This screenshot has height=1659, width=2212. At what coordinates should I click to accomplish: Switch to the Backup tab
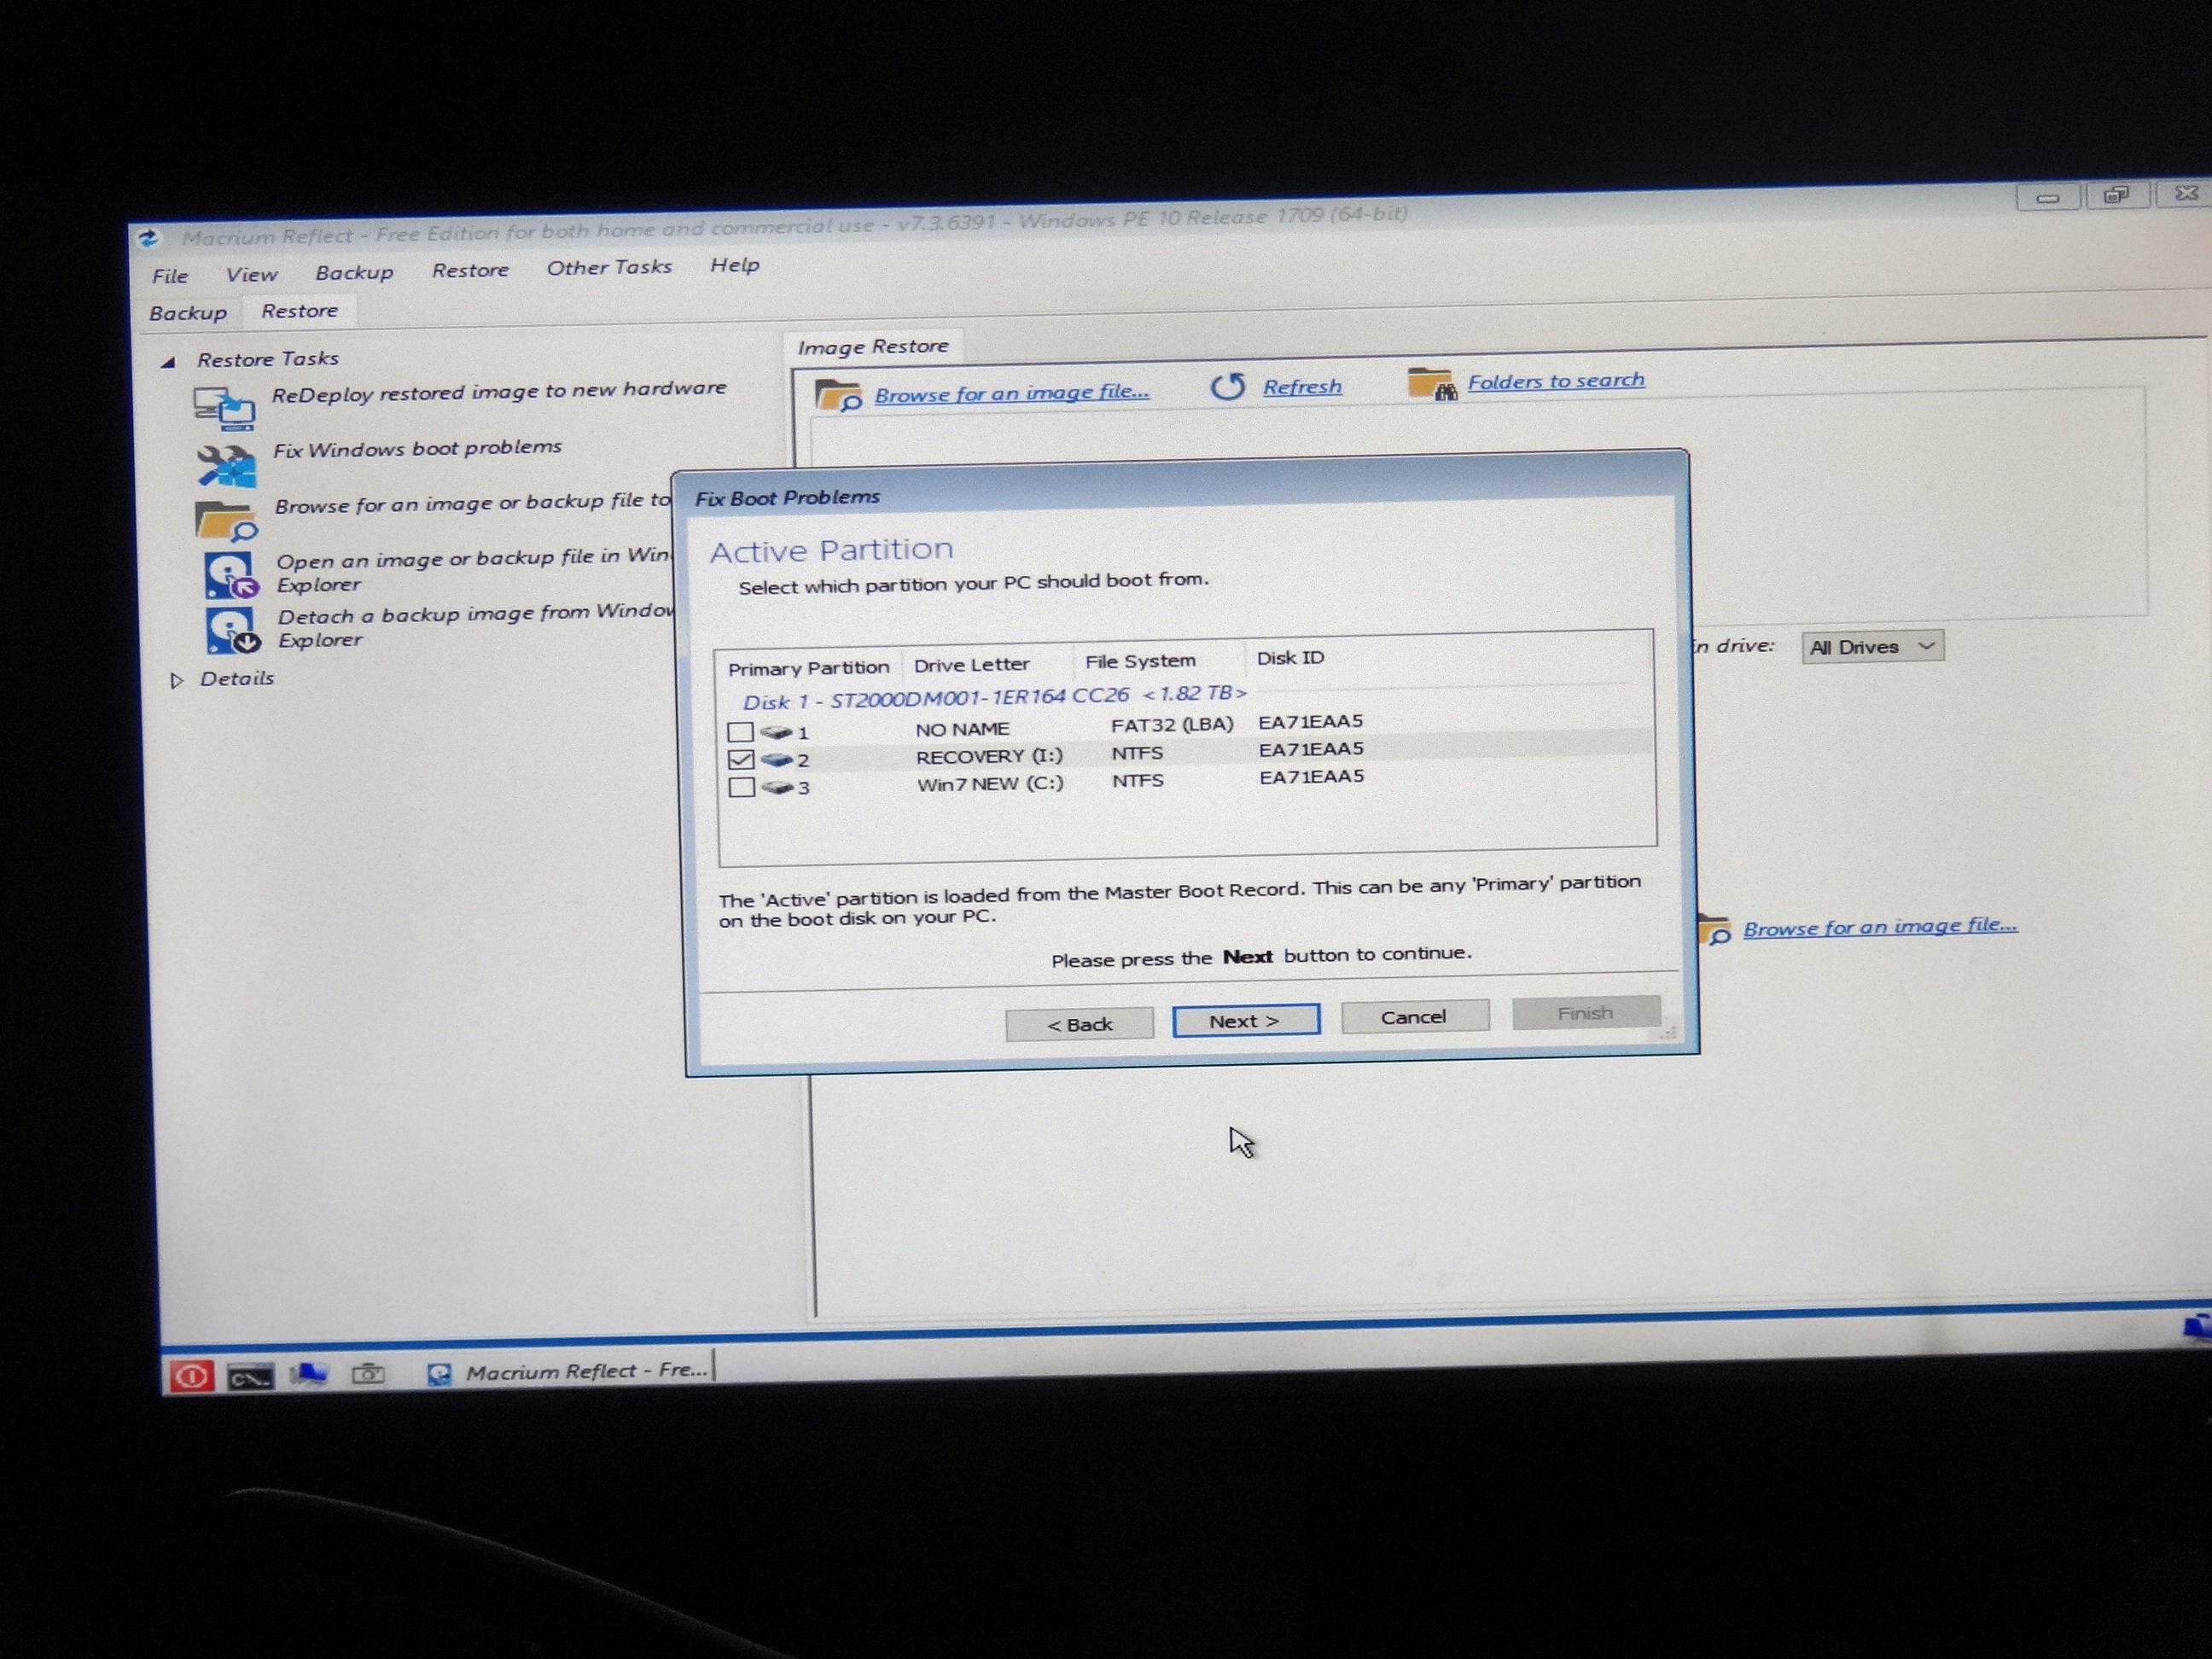(x=188, y=313)
